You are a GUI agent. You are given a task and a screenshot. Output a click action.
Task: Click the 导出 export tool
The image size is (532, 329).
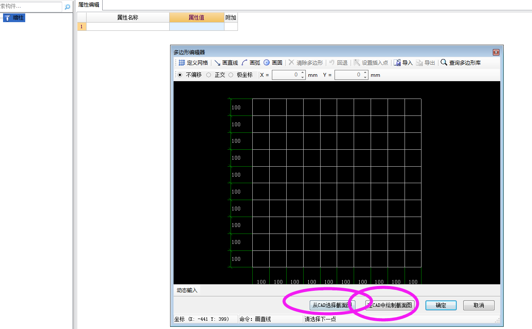[x=425, y=63]
